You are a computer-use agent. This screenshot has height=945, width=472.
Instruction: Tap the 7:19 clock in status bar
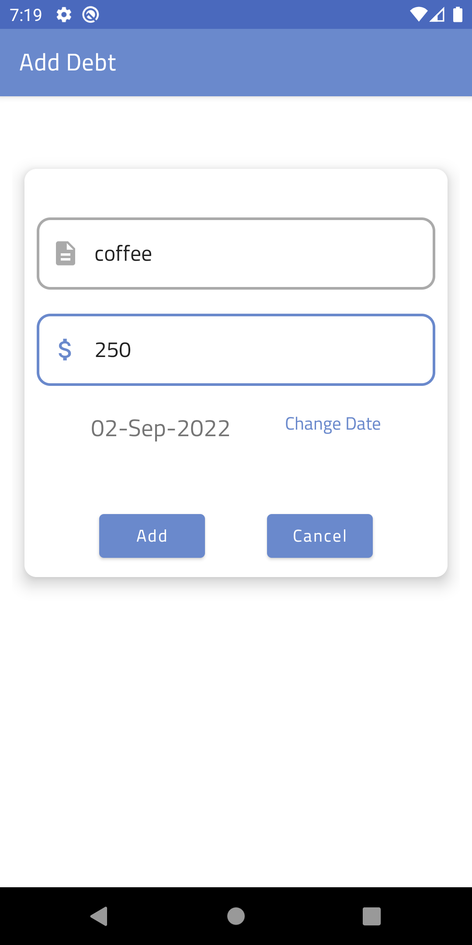coord(26,15)
